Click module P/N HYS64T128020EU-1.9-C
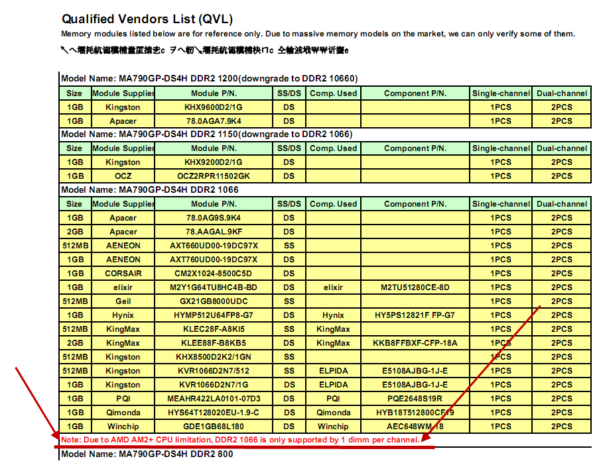 [x=214, y=413]
